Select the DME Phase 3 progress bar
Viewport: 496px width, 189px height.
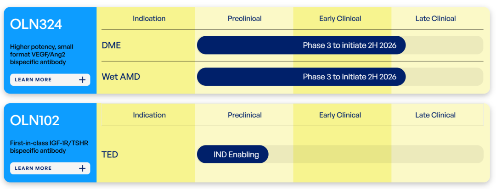coord(301,45)
